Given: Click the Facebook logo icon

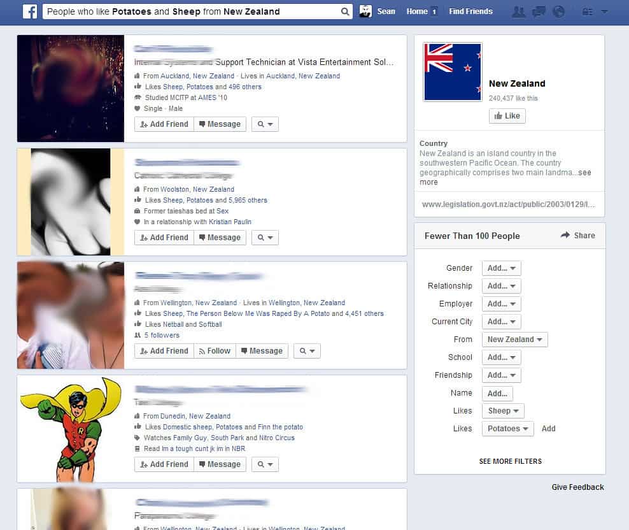Looking at the screenshot, I should 30,11.
